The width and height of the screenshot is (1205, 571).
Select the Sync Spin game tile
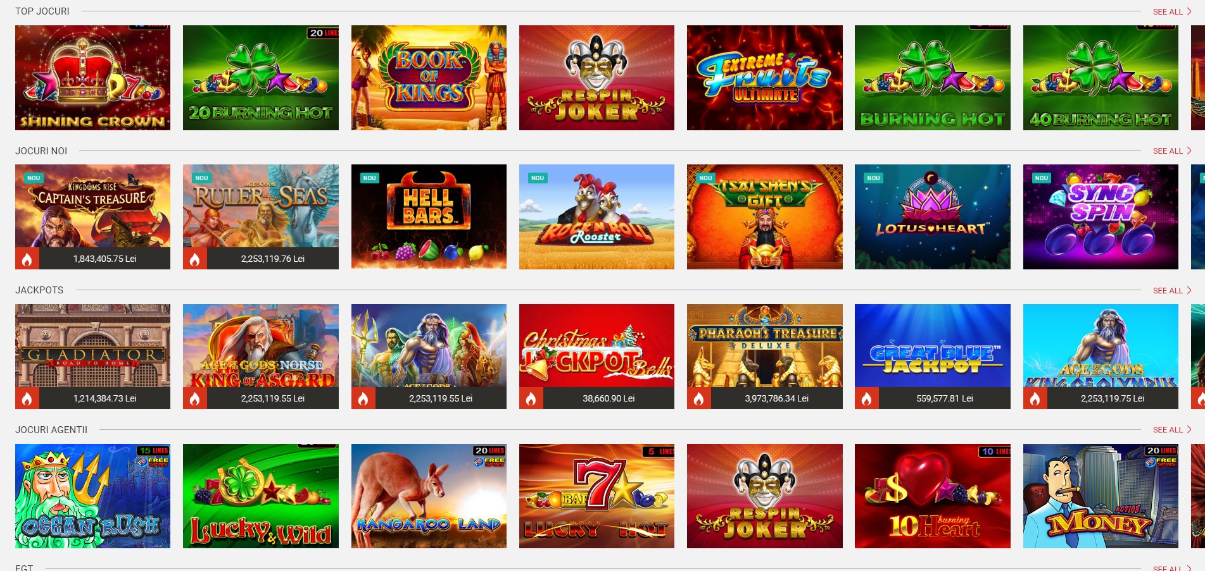[x=1101, y=217]
